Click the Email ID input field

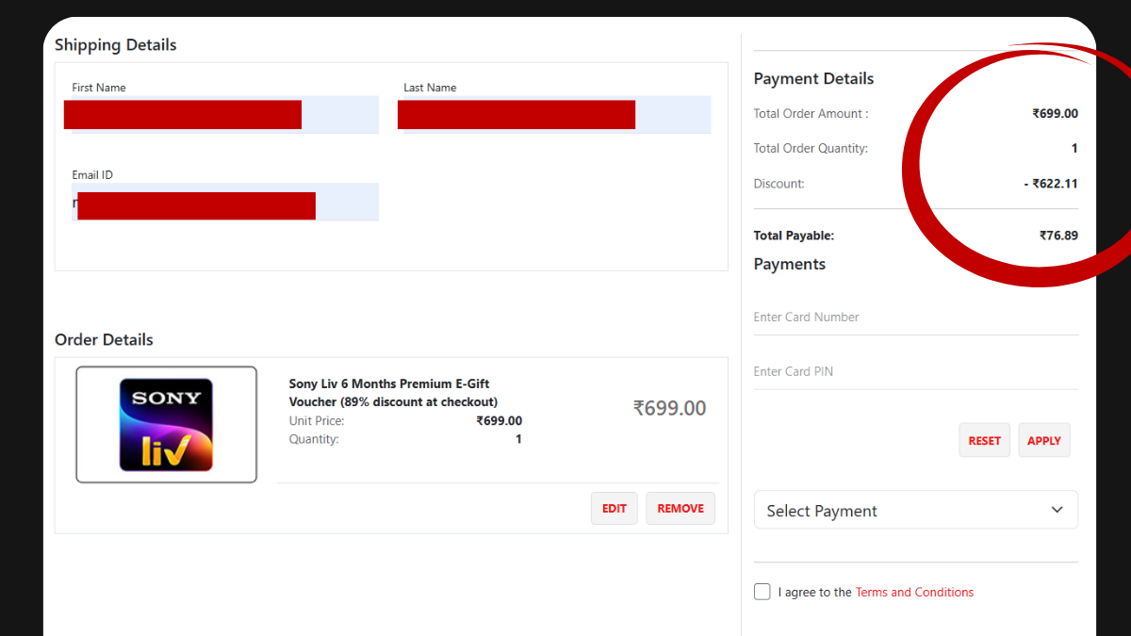point(221,202)
